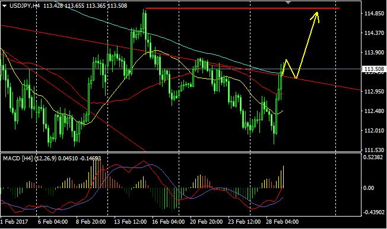This screenshot has height=229, width=387.
Task: Click the small triangle before USDJPY,H4
Action: (x=5, y=6)
